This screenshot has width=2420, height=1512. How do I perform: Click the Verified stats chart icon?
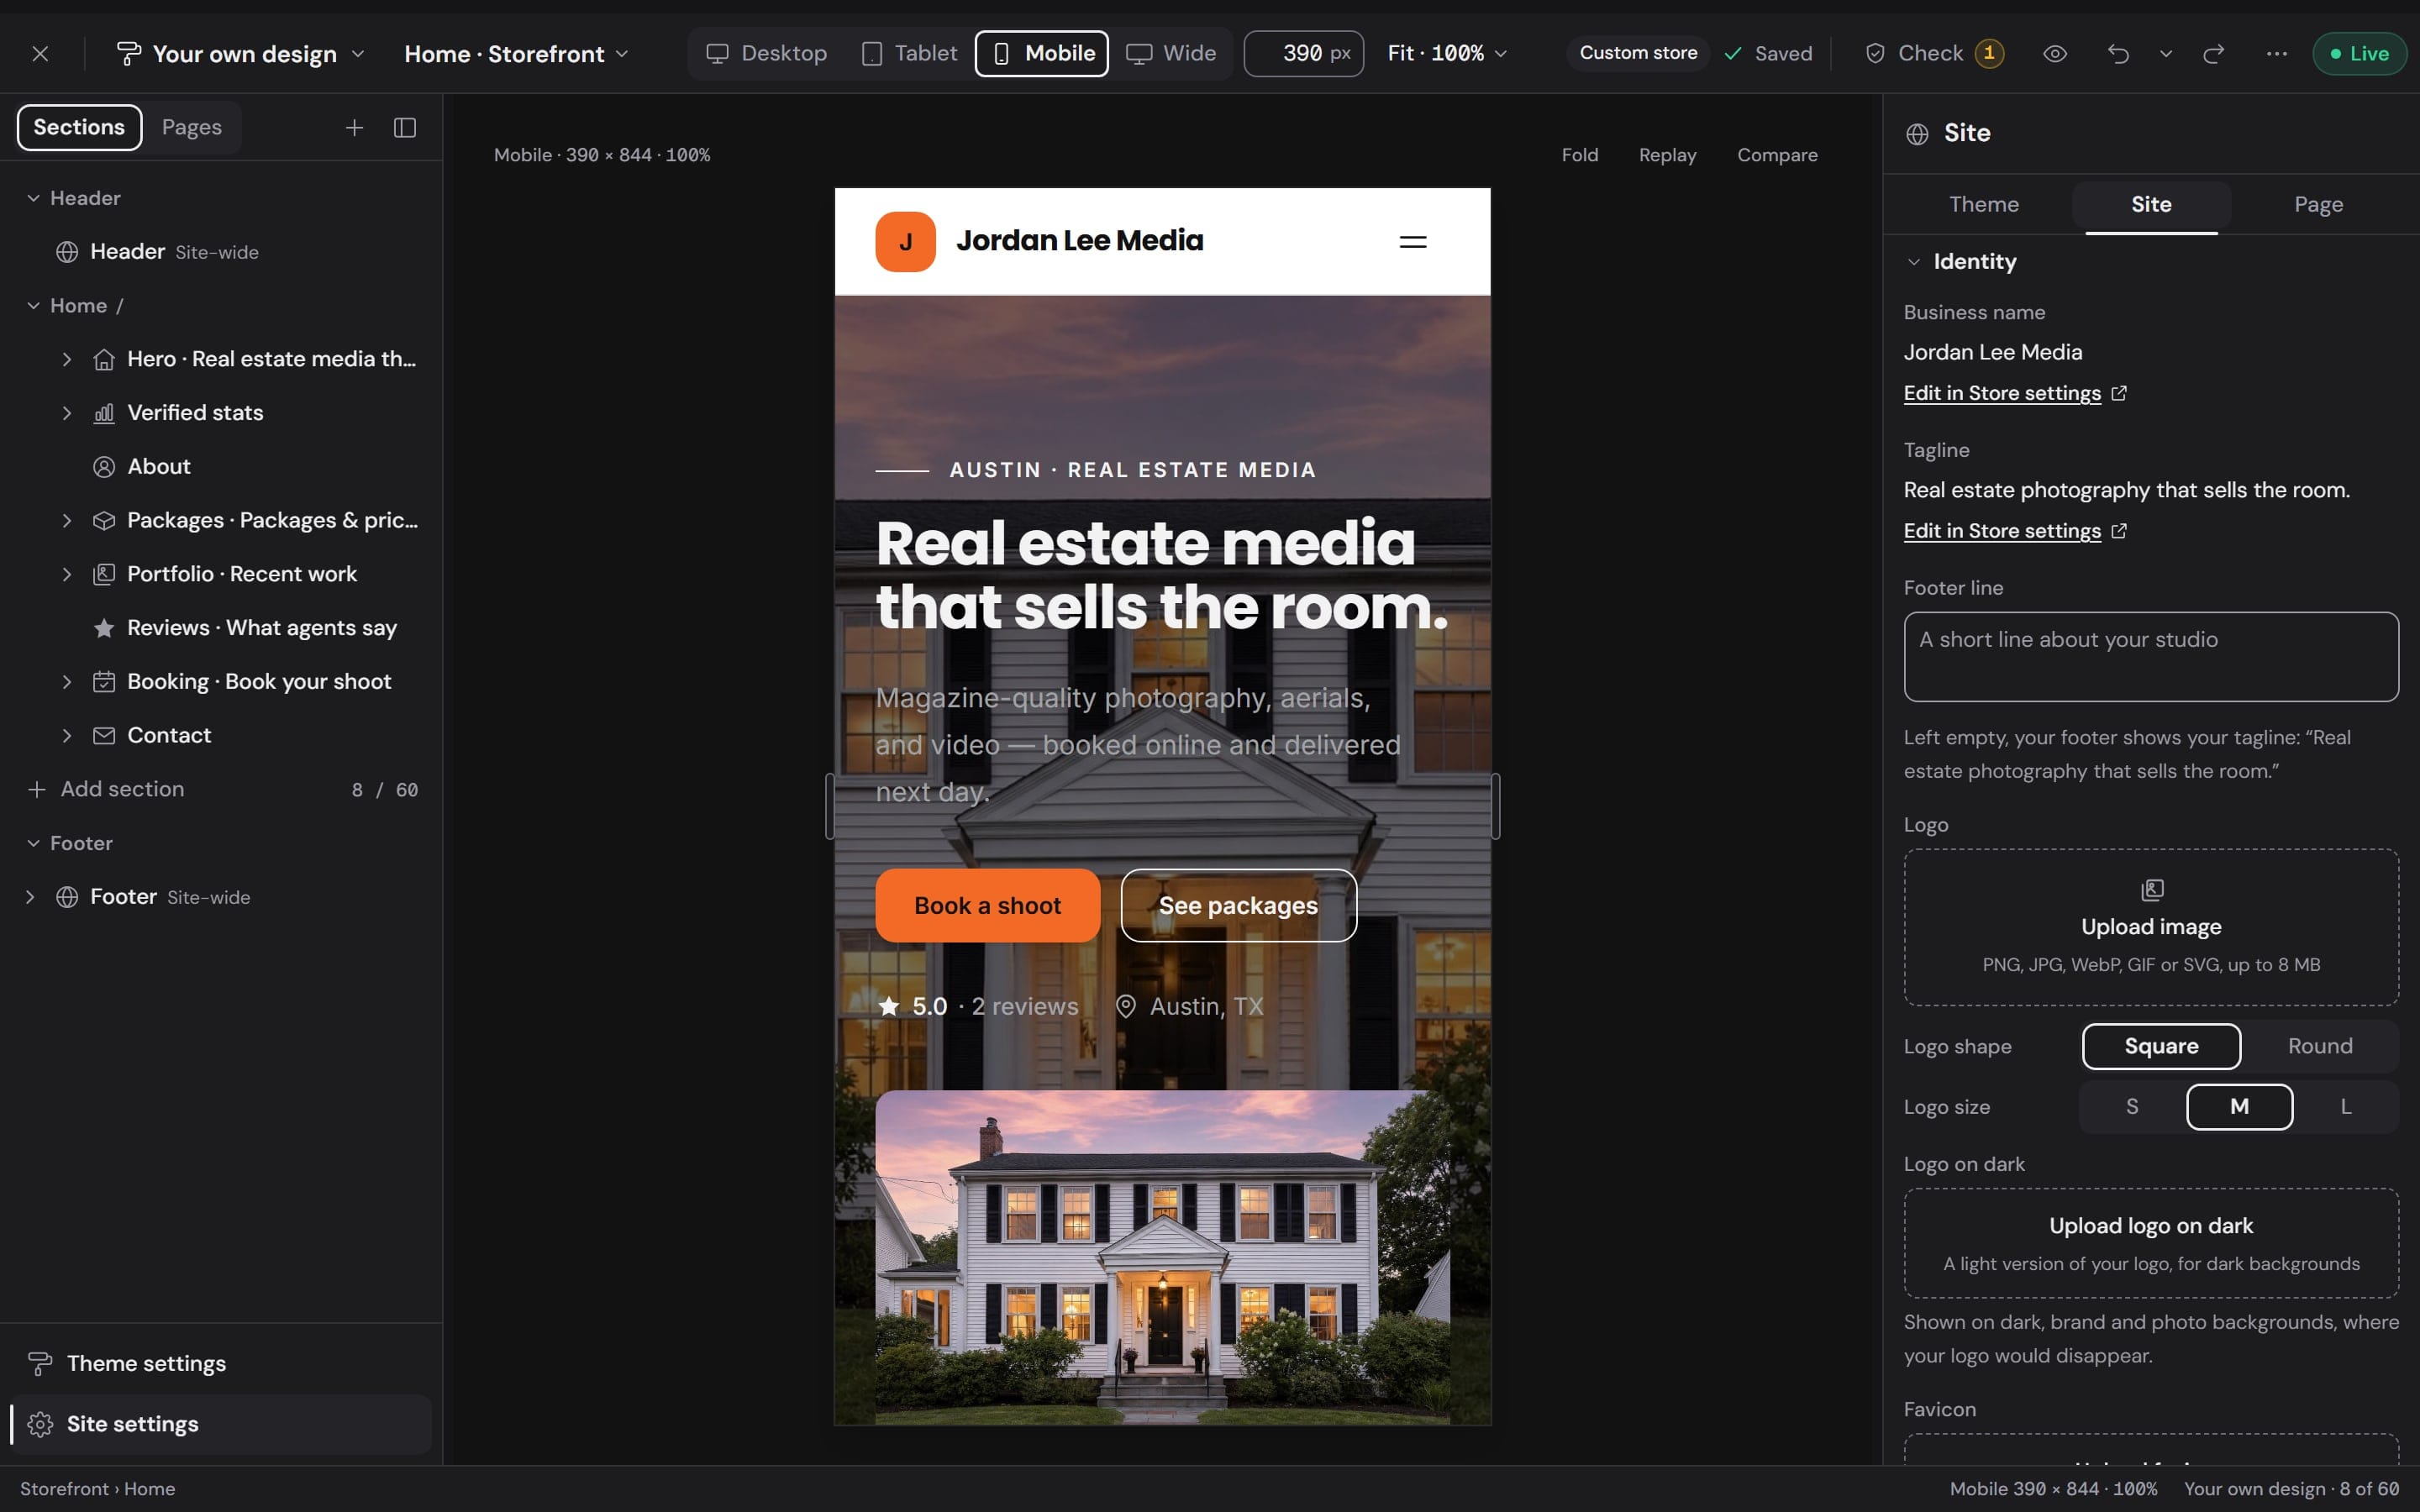[104, 413]
